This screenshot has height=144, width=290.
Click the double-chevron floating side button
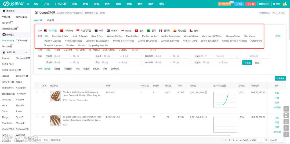pos(286,109)
